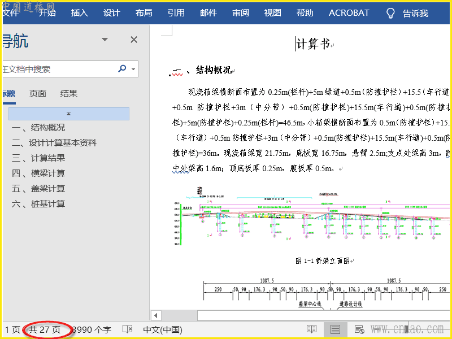Click the 中文(中国) language indicator
The image size is (452, 339).
tap(163, 329)
